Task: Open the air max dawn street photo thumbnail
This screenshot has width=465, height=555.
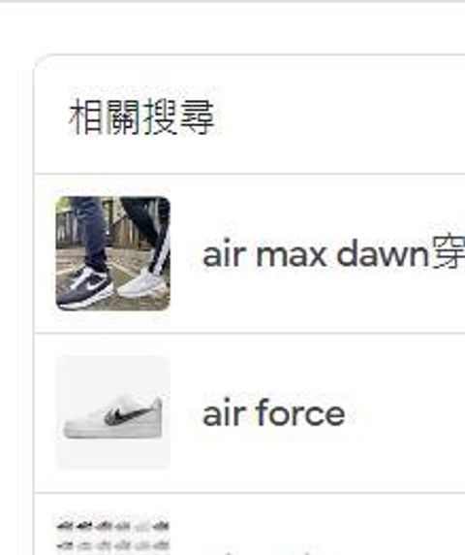Action: (x=113, y=253)
